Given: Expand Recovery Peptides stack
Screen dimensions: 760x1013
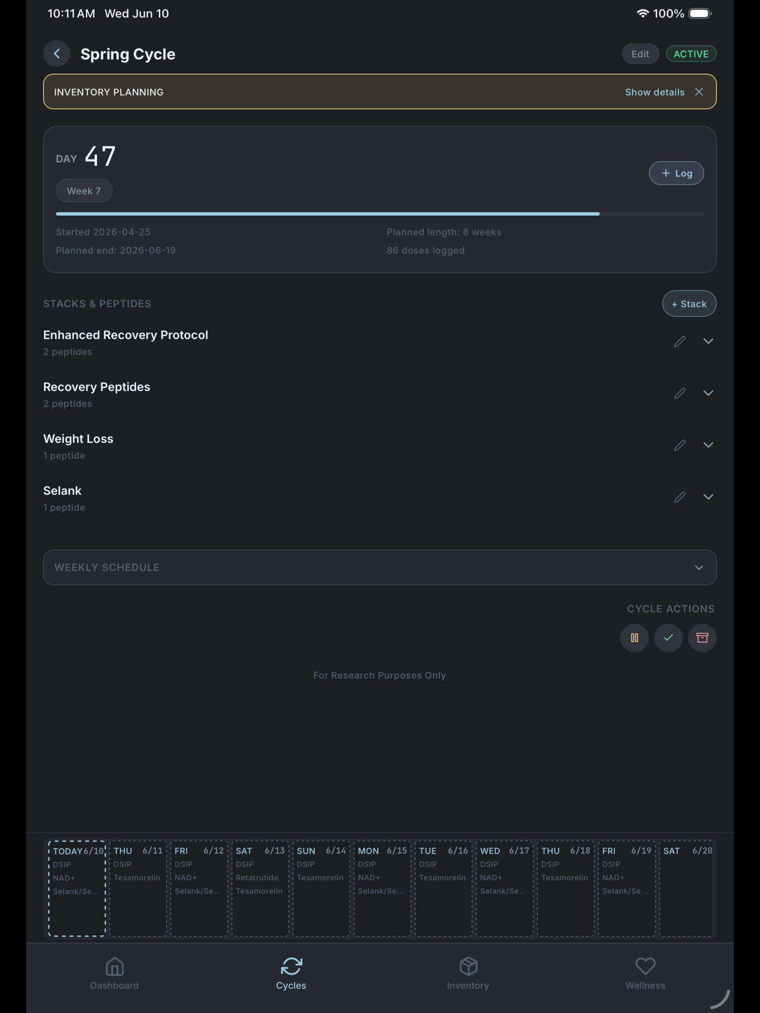Looking at the screenshot, I should pos(708,393).
